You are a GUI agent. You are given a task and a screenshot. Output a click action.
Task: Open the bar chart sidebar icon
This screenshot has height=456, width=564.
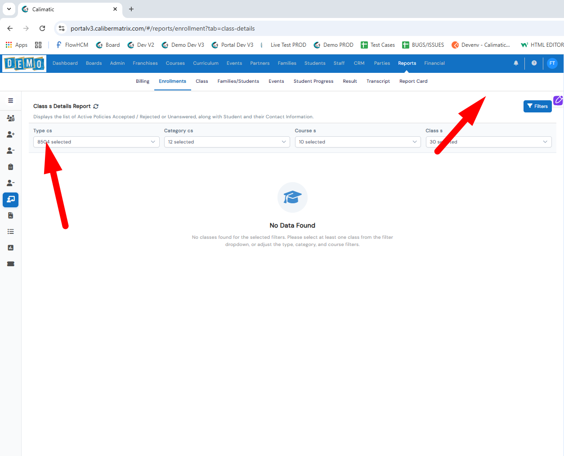[x=10, y=248]
